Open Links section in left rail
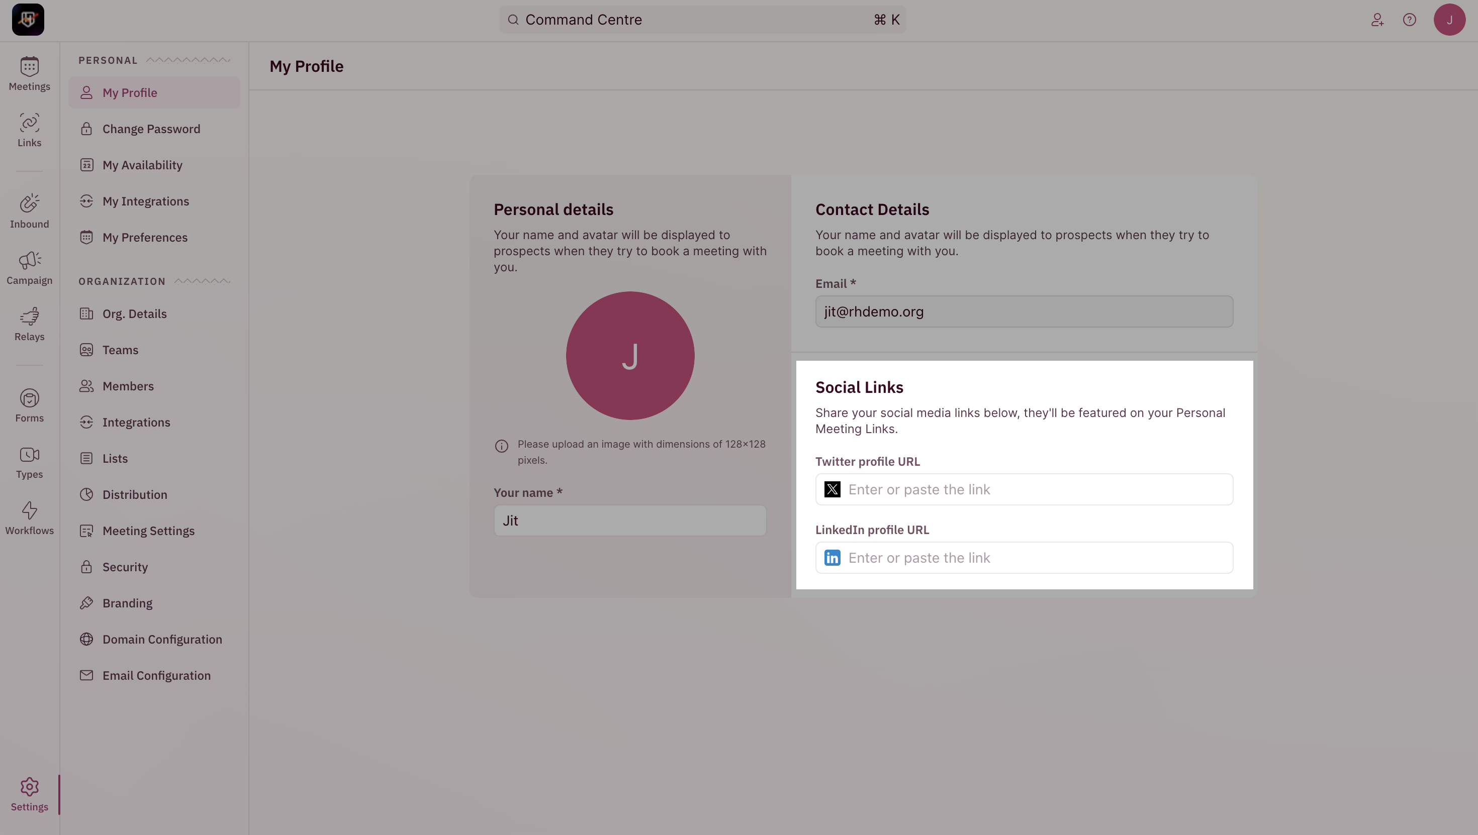This screenshot has width=1478, height=835. (29, 130)
